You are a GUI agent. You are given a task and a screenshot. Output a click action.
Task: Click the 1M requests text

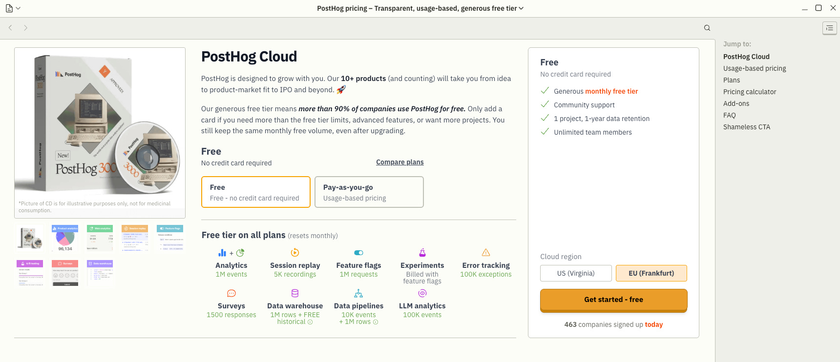[358, 274]
